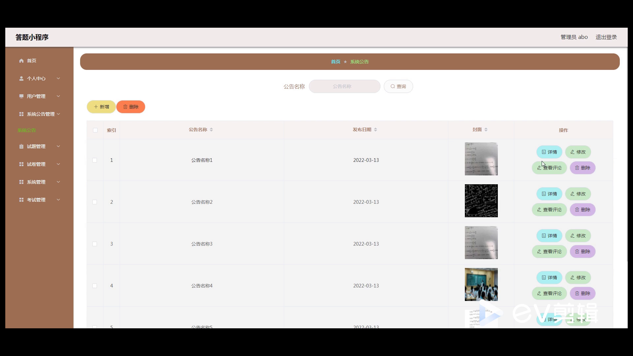Screen dimensions: 633x356
Task: Click the document icon in row 3 详情 button
Action: pyautogui.click(x=544, y=236)
